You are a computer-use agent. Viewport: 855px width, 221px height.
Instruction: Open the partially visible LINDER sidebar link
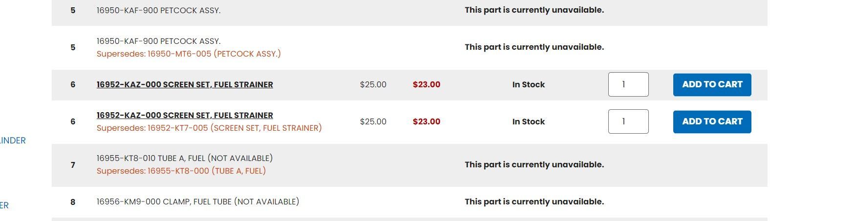pyautogui.click(x=13, y=141)
